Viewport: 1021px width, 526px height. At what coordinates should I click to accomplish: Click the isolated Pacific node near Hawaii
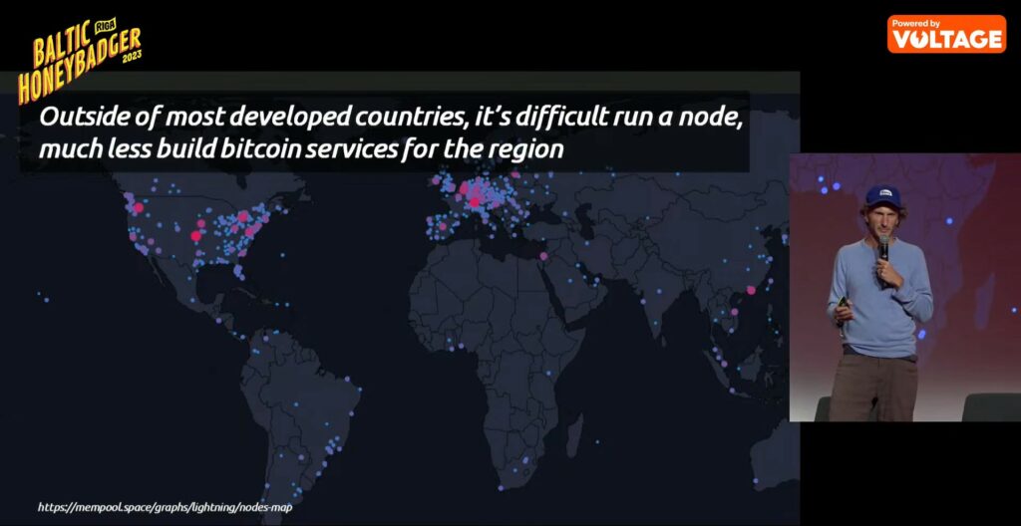(x=44, y=296)
